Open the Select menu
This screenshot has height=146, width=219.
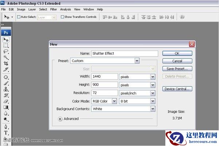point(43,9)
